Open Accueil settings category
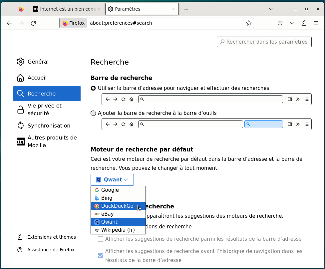 (47, 78)
